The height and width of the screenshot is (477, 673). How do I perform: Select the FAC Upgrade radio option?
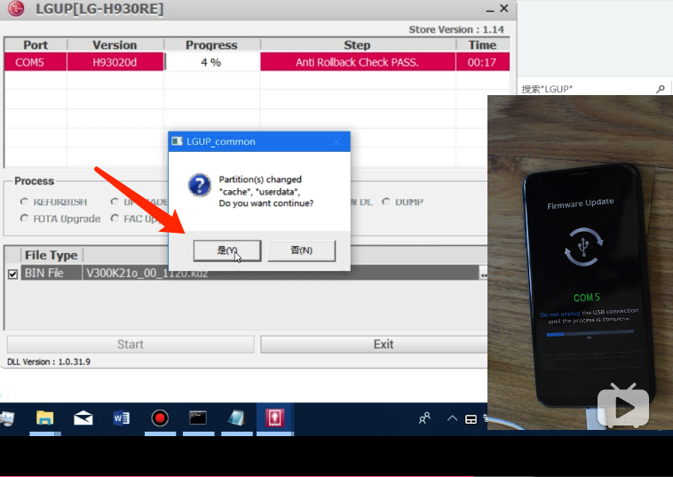click(x=115, y=219)
